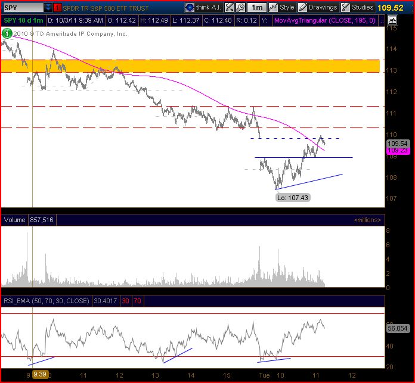Screen dimensions: 415x383
Task: Open chart settings wrench icon
Action: coord(240,7)
